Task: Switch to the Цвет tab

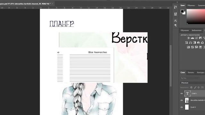Action: 183,5
